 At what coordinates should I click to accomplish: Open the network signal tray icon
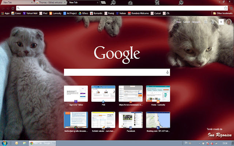216,143
